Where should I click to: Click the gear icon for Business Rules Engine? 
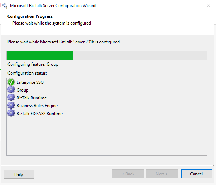click(x=11, y=105)
